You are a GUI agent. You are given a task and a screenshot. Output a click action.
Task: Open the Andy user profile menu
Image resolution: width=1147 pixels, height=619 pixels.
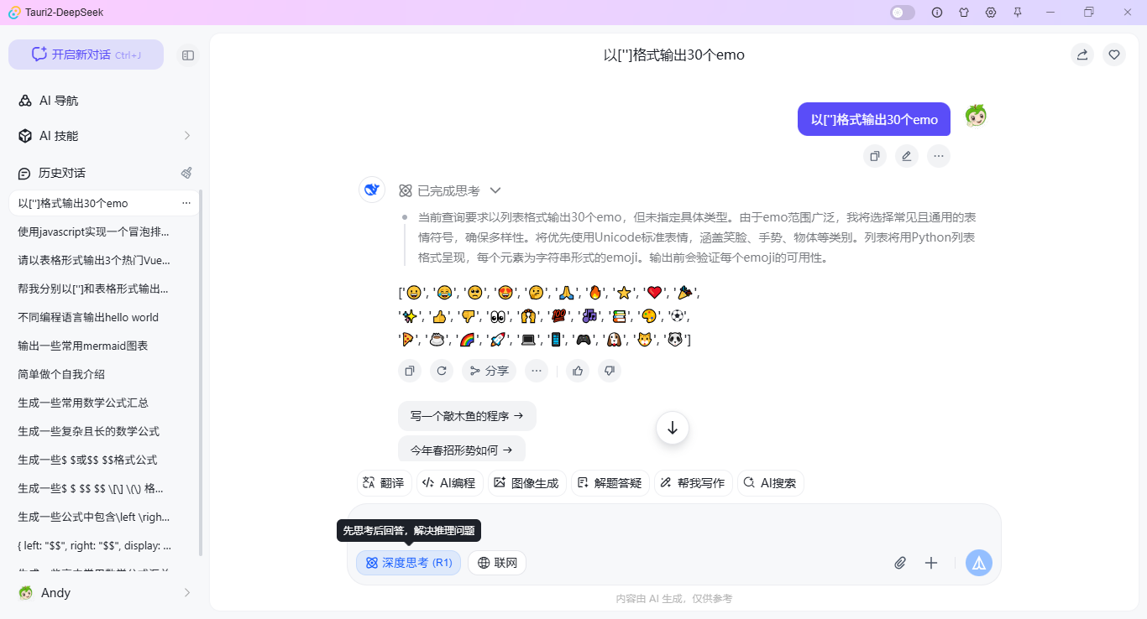104,593
